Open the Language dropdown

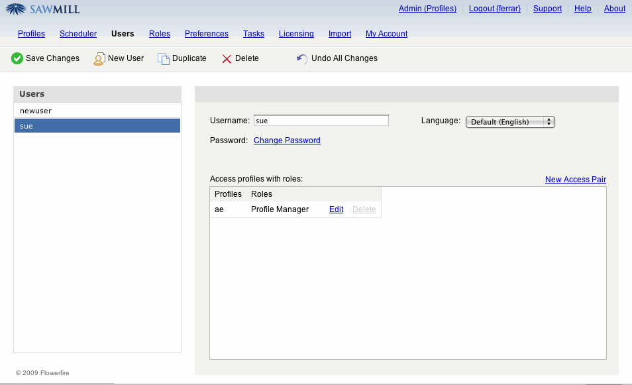click(510, 122)
